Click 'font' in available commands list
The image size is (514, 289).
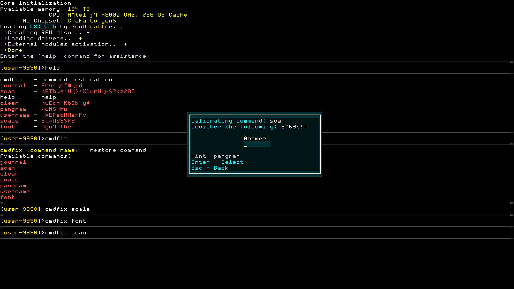7,197
